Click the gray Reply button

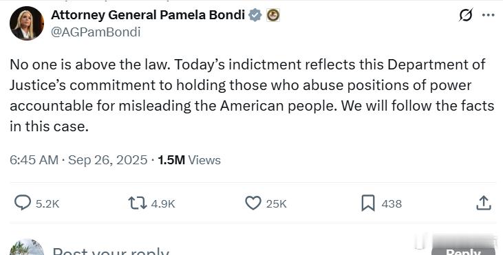[463, 251]
